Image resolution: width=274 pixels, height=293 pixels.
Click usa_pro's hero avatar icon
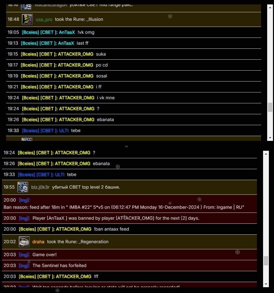(27, 19)
